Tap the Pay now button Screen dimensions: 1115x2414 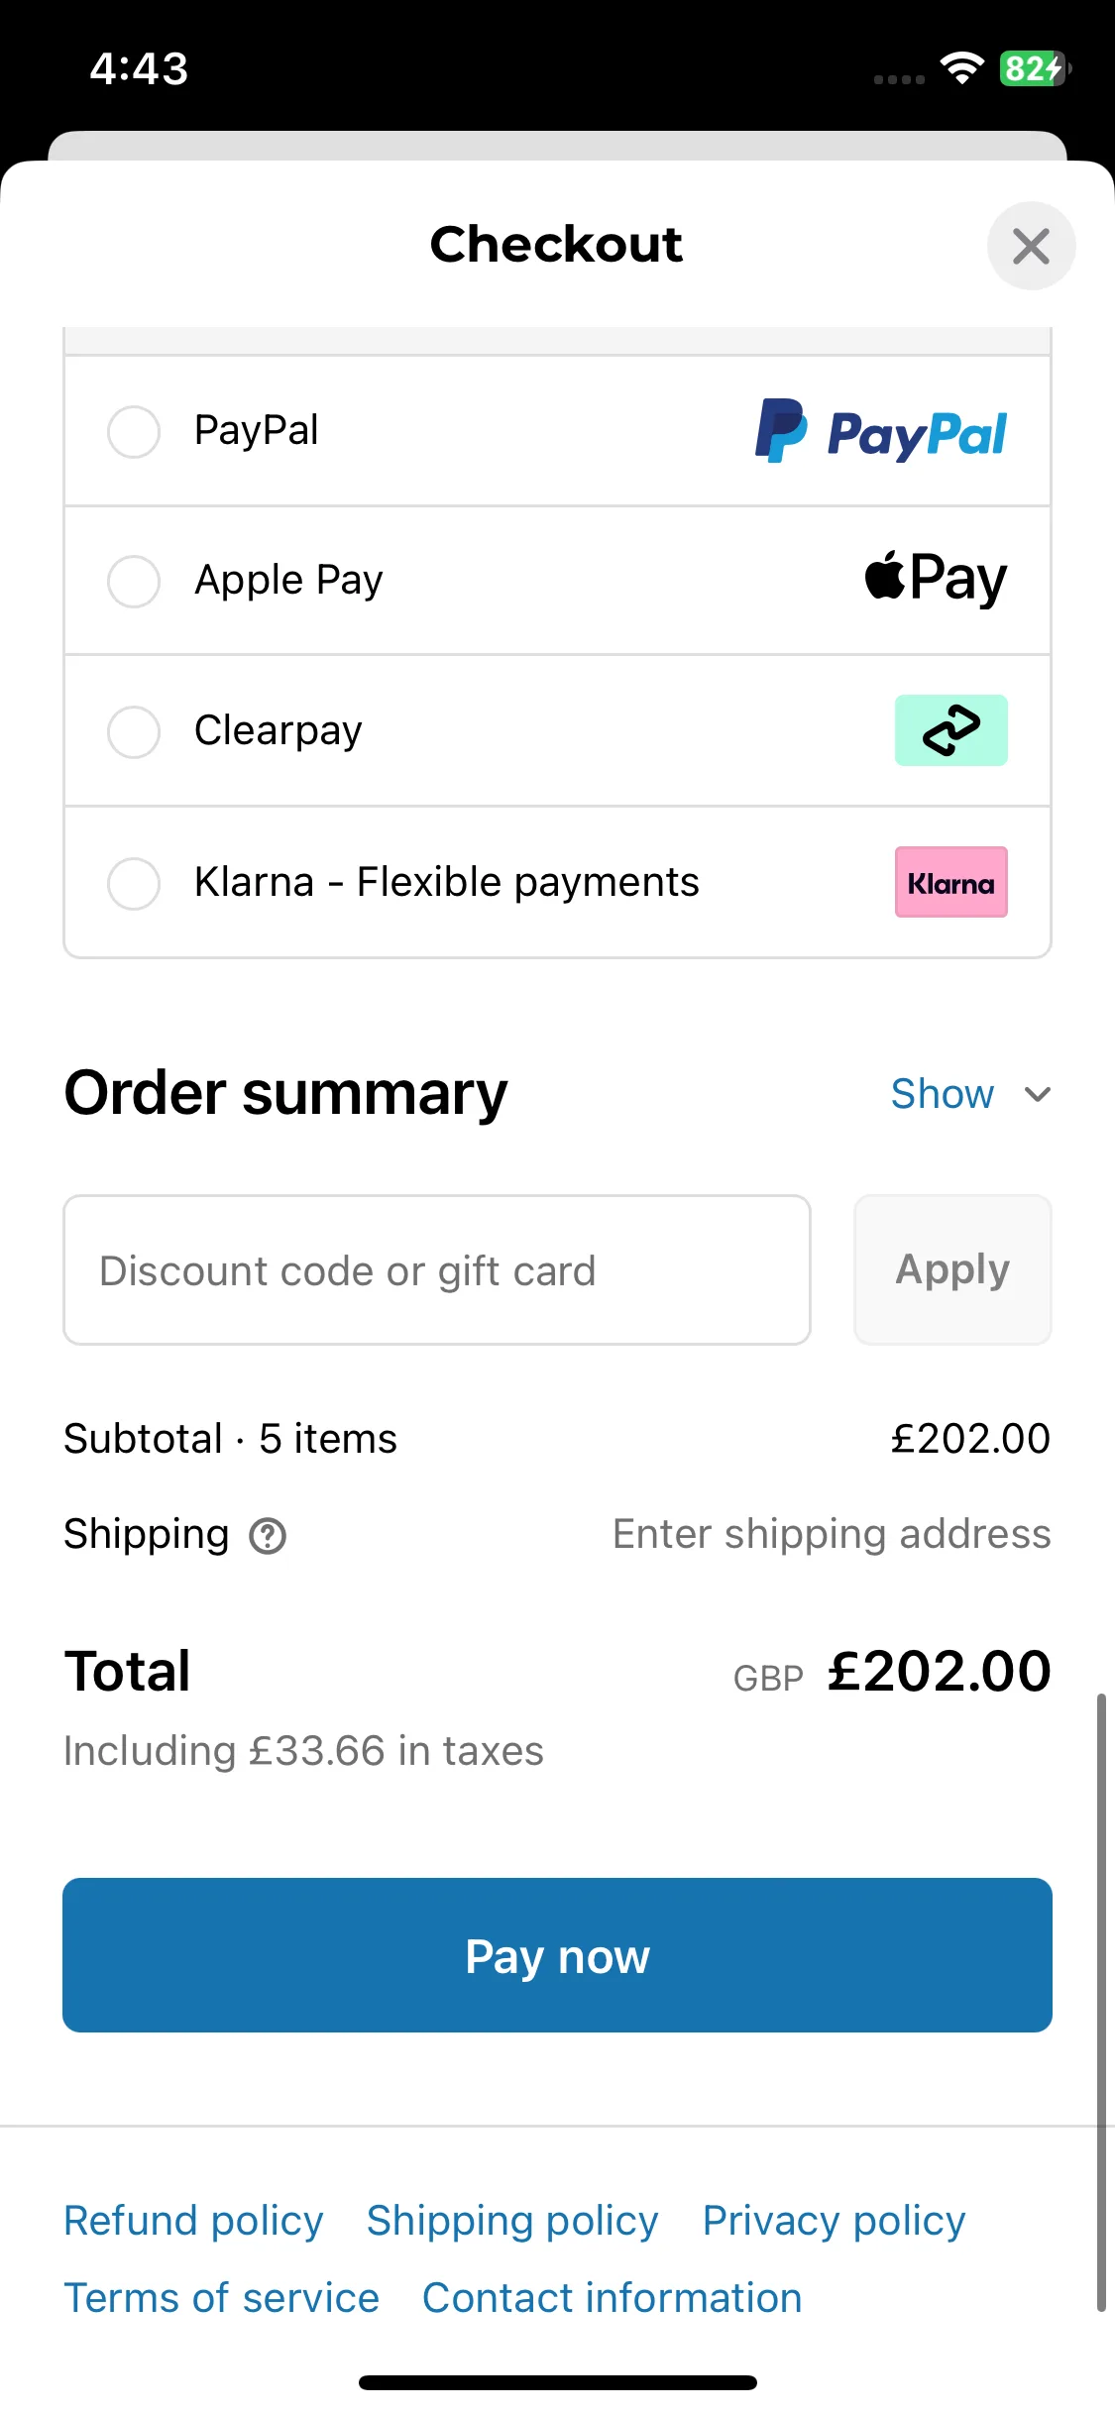[557, 1955]
